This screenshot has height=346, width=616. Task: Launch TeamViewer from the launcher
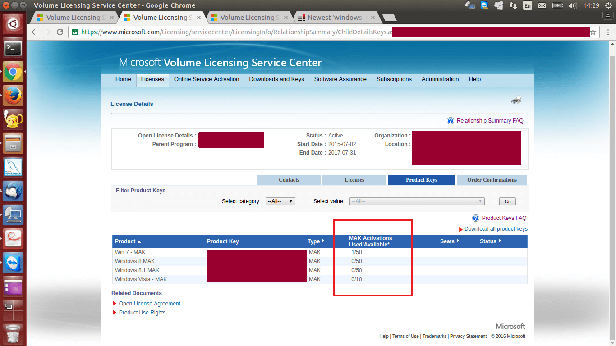point(13,263)
